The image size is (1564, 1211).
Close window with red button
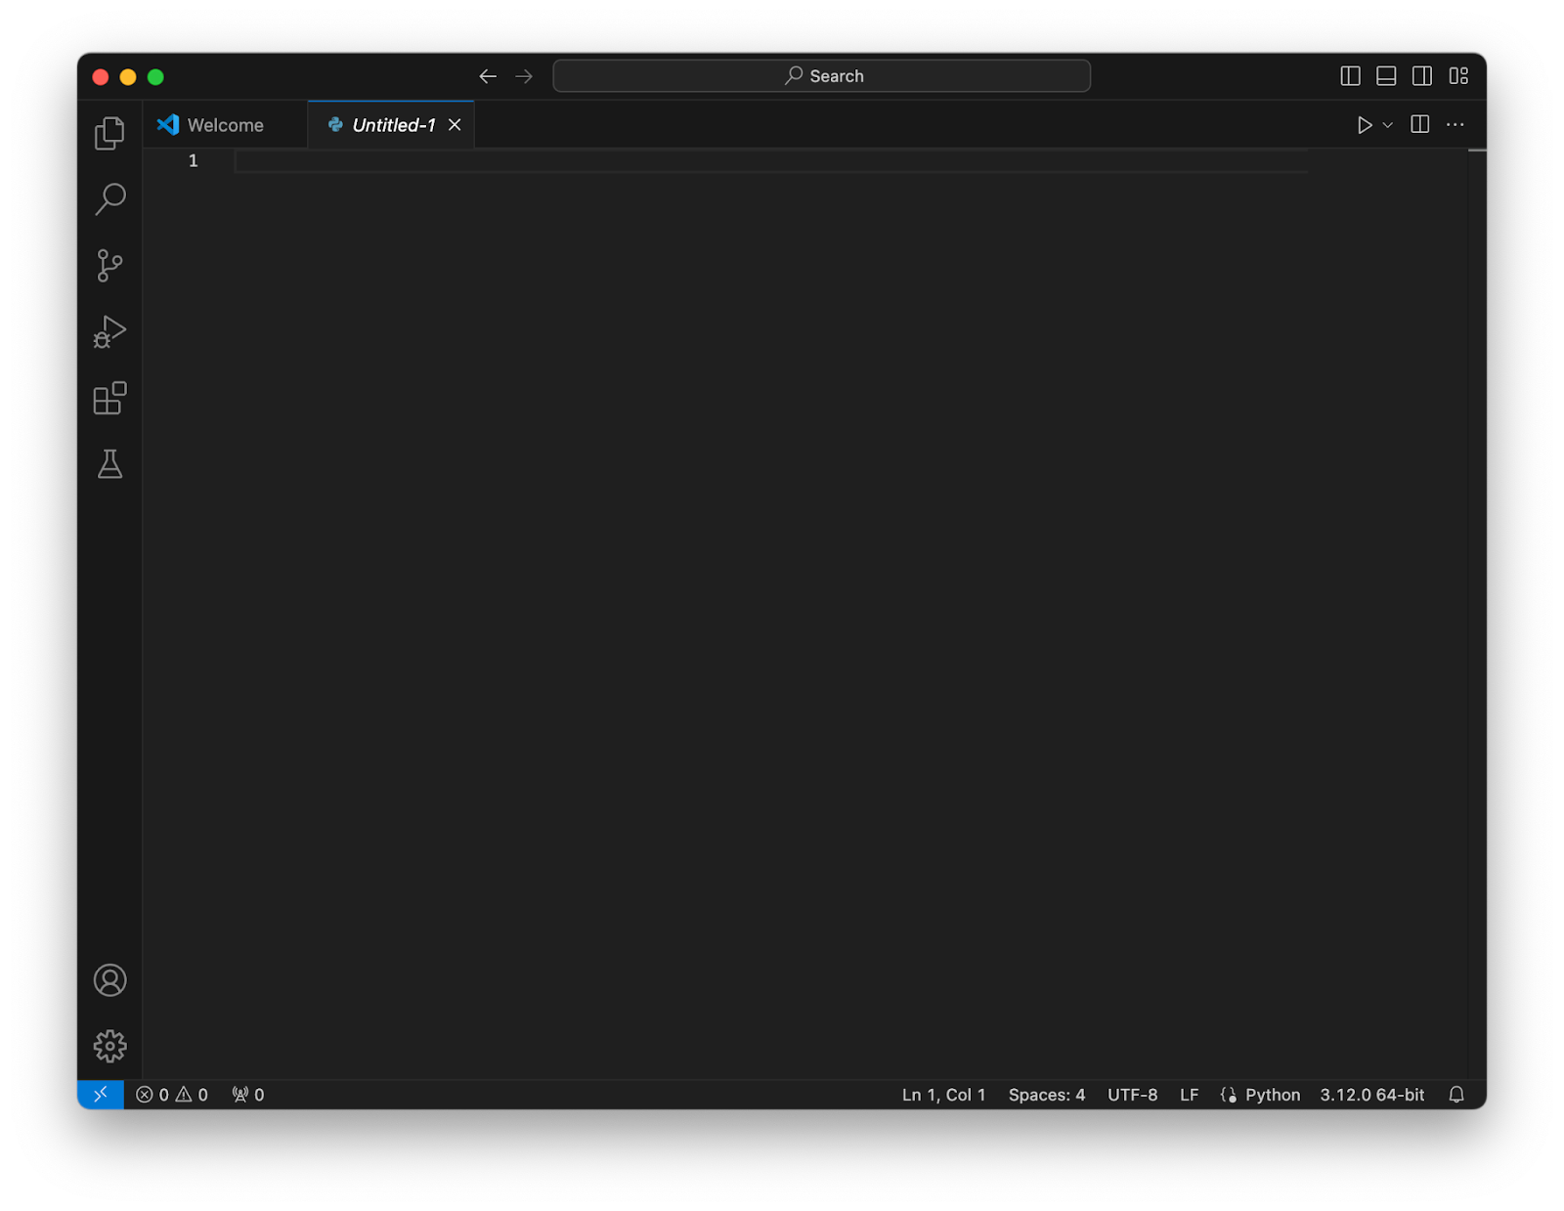101,76
